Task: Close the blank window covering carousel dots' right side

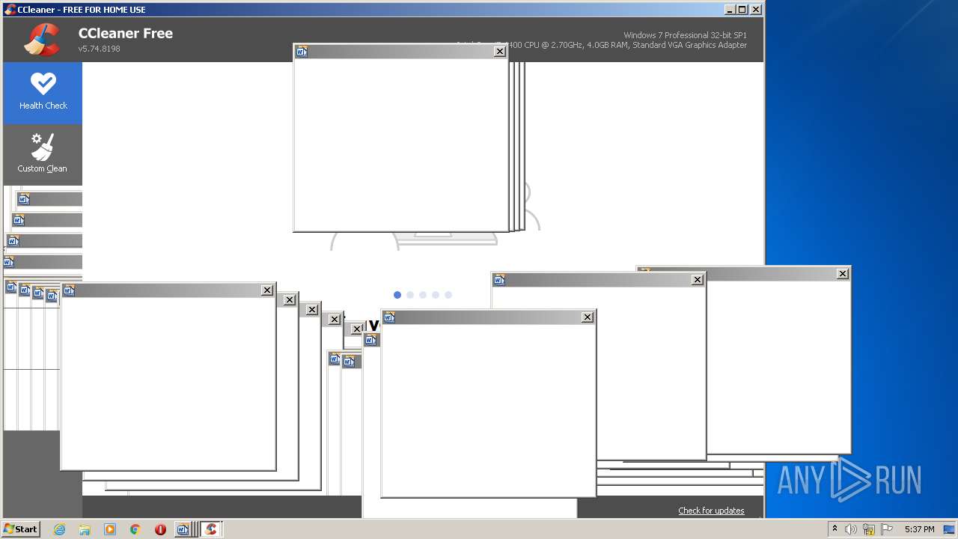Action: [x=698, y=280]
